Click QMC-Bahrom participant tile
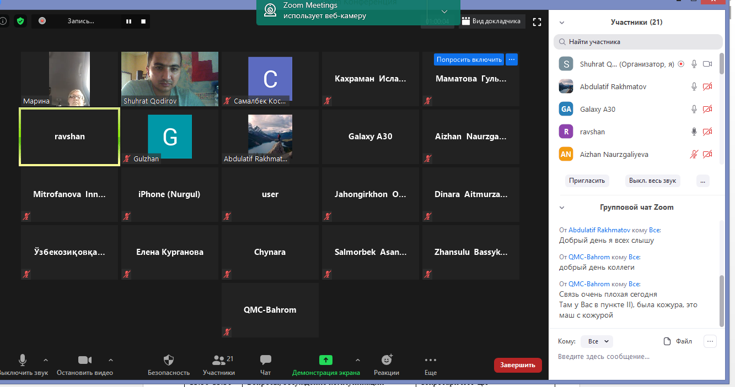The height and width of the screenshot is (387, 735). tap(270, 310)
